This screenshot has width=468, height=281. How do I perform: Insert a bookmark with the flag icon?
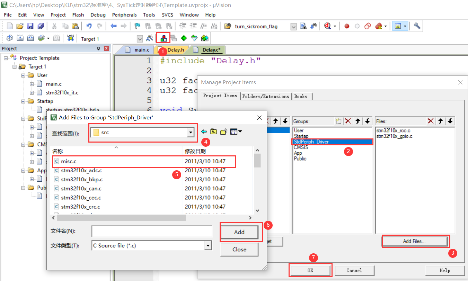coord(138,26)
